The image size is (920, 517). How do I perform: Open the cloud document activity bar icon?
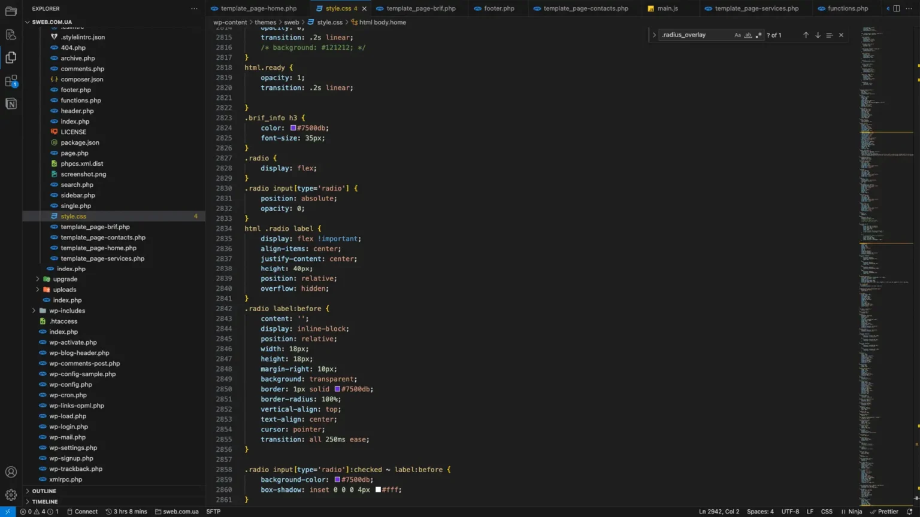(11, 35)
